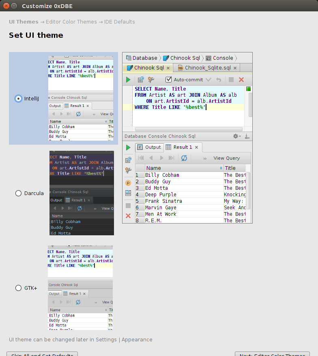Viewport: 318px width, 356px height.
Task: Click the pin icon in Database Console header
Action: [x=247, y=136]
